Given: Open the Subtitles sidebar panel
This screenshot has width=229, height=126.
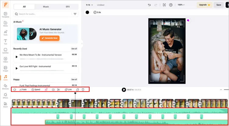Looking at the screenshot, I should (5, 51).
